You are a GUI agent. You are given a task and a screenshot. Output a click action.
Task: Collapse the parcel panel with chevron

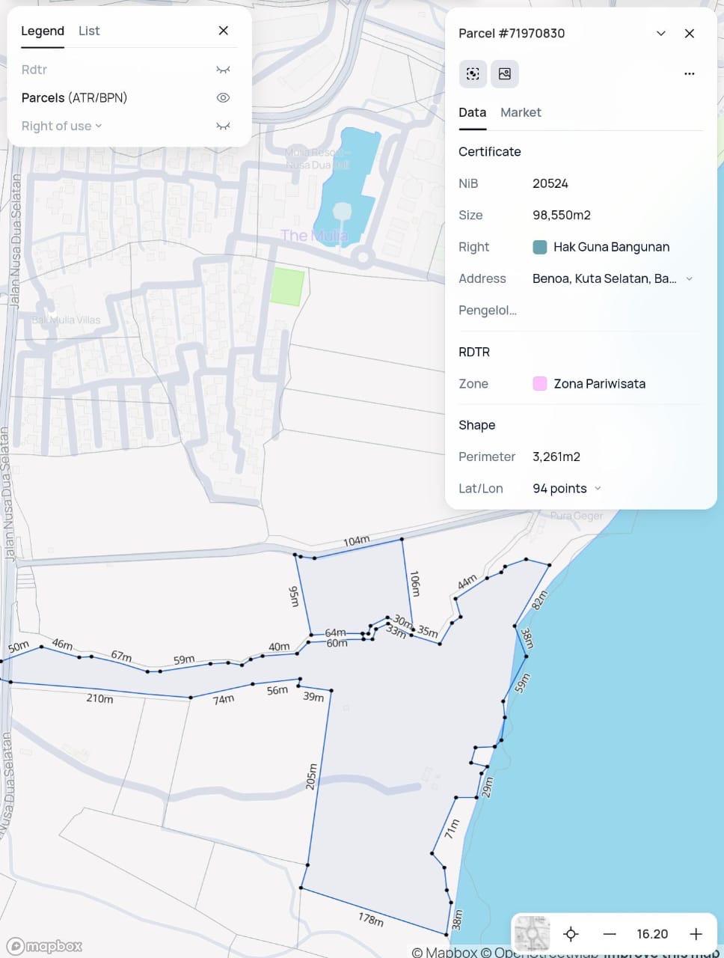[x=660, y=34]
